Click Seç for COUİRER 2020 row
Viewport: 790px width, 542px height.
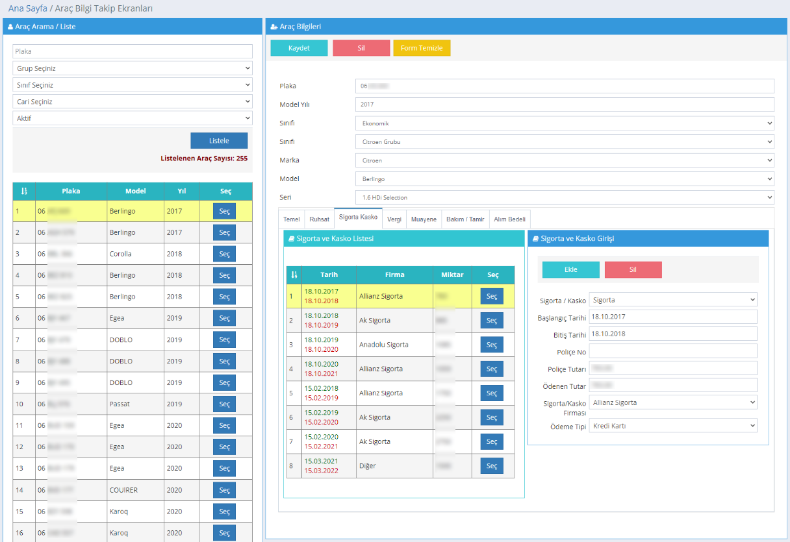tap(224, 490)
